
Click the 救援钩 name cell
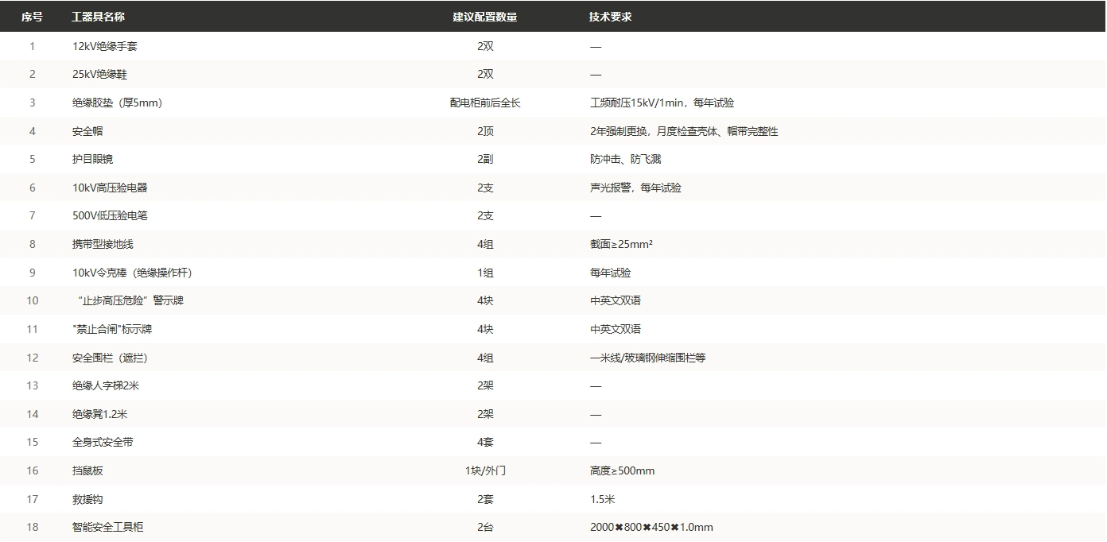(87, 499)
